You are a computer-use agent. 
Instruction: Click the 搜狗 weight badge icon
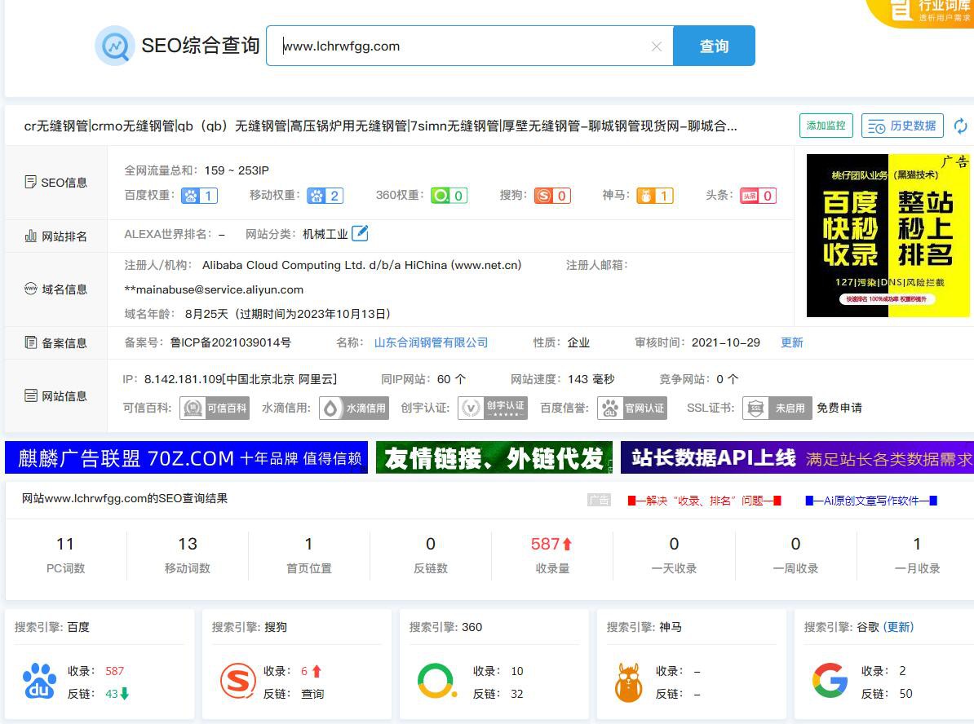click(x=553, y=196)
